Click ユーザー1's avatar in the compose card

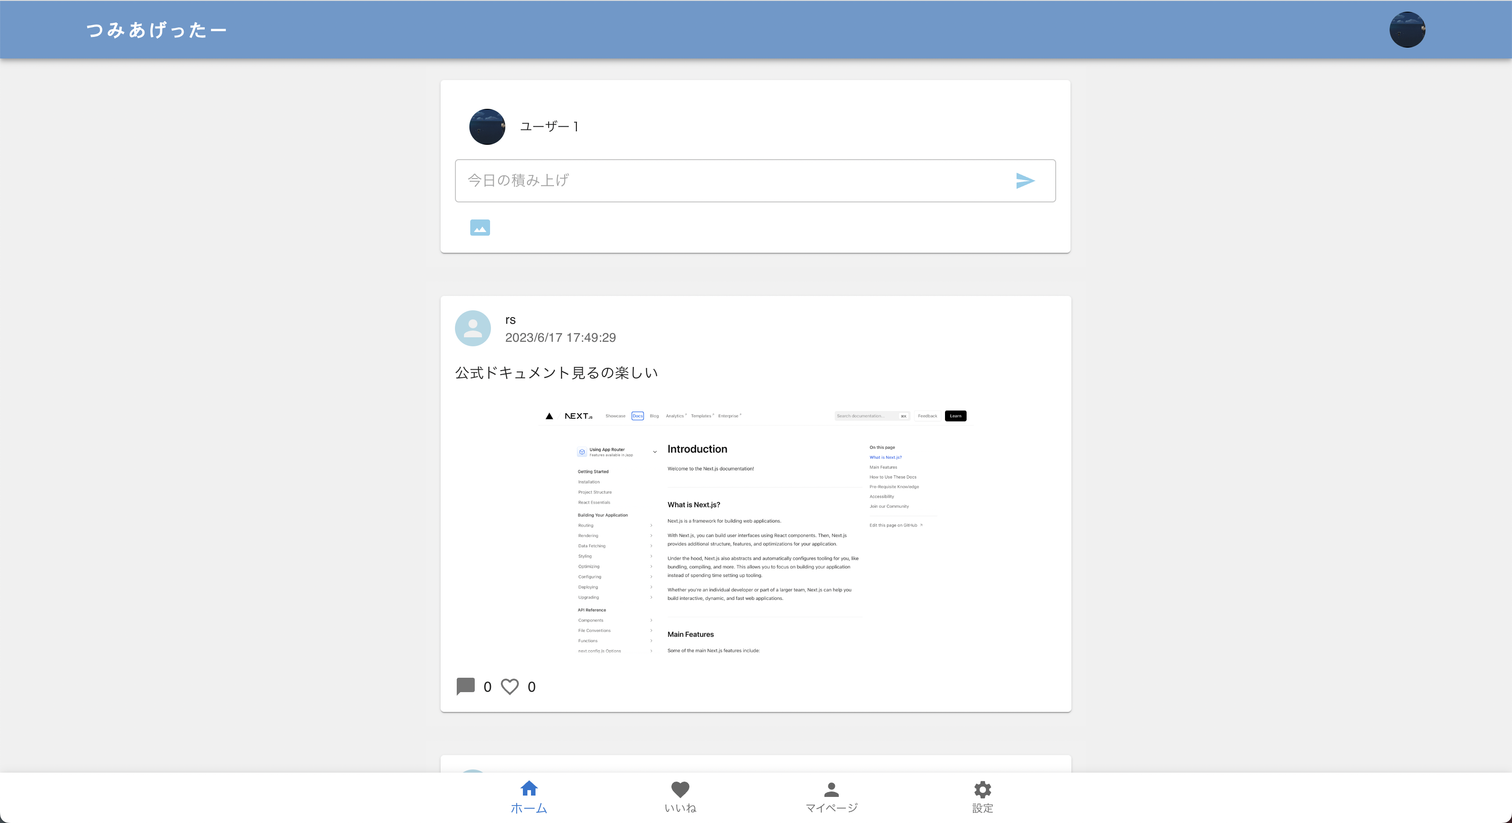pos(486,127)
